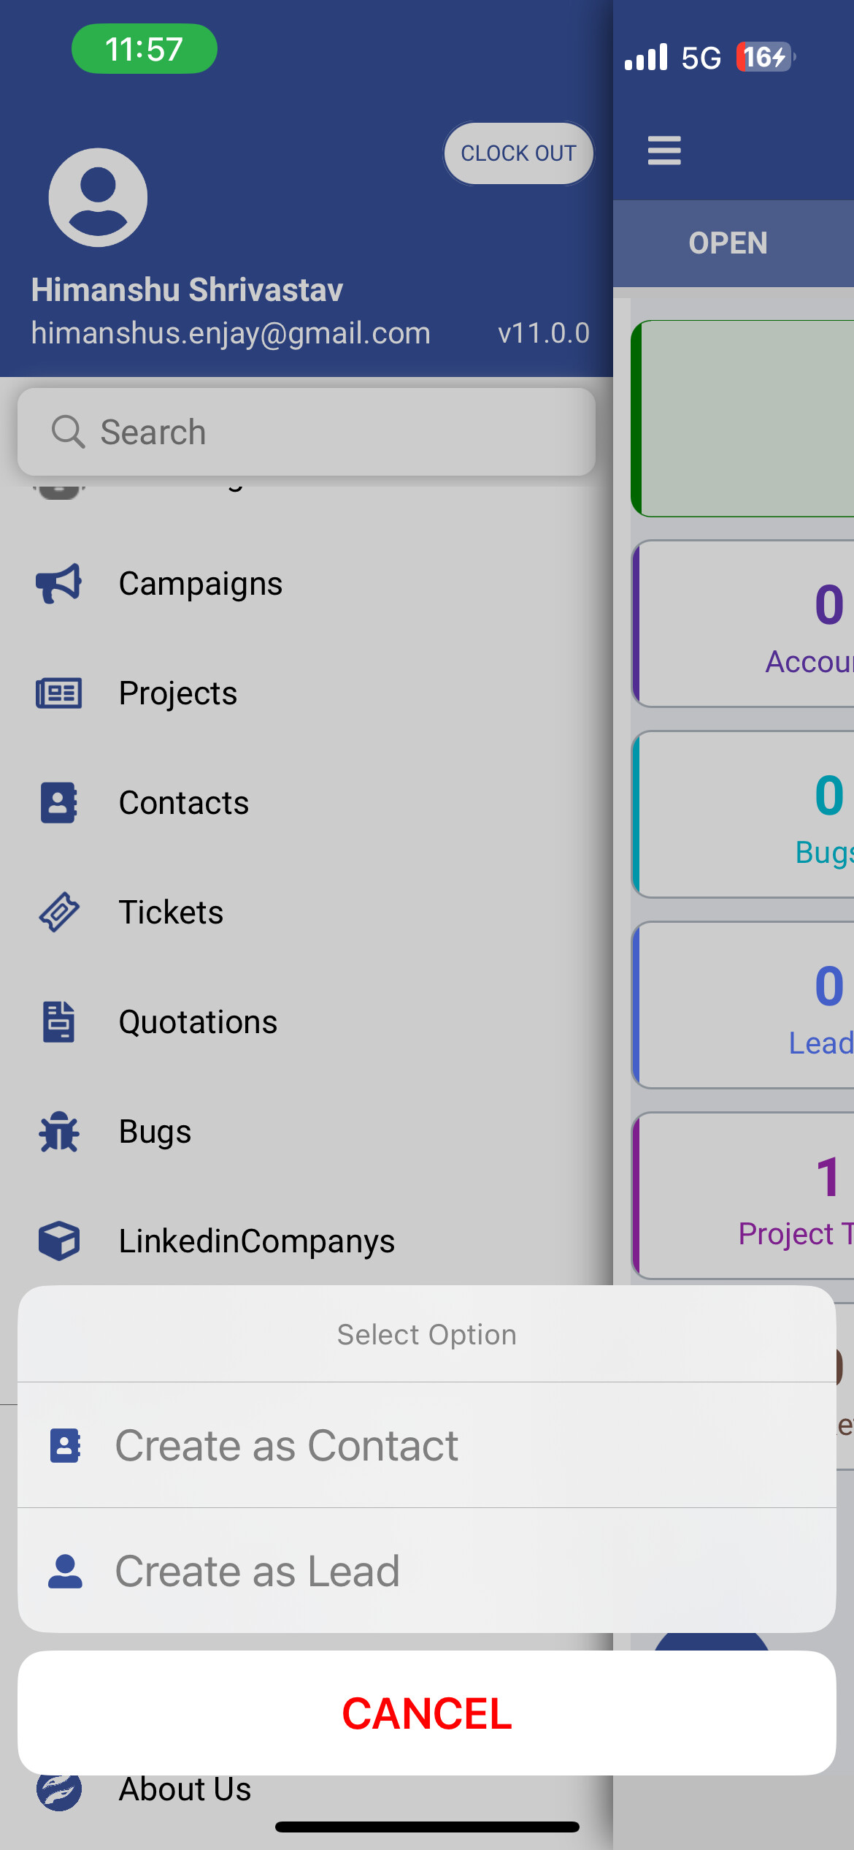Cancel the Select Option sheet
This screenshot has height=1850, width=854.
click(427, 1713)
